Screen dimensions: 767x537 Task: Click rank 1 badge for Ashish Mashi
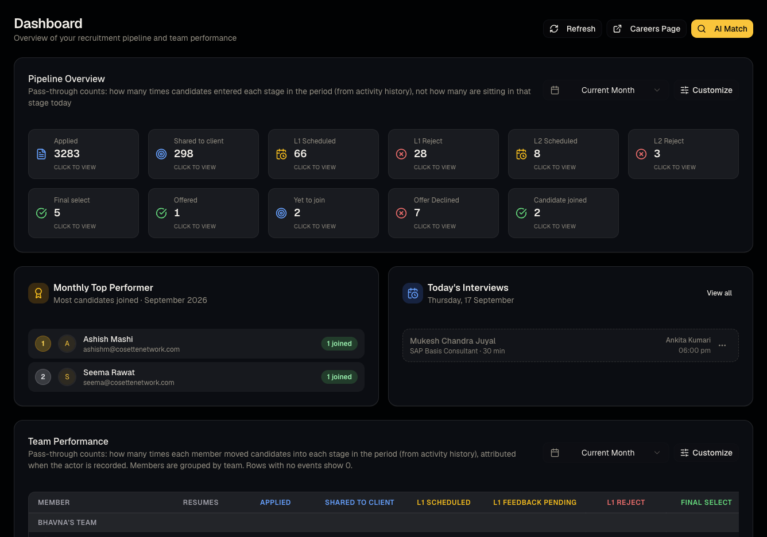[43, 344]
